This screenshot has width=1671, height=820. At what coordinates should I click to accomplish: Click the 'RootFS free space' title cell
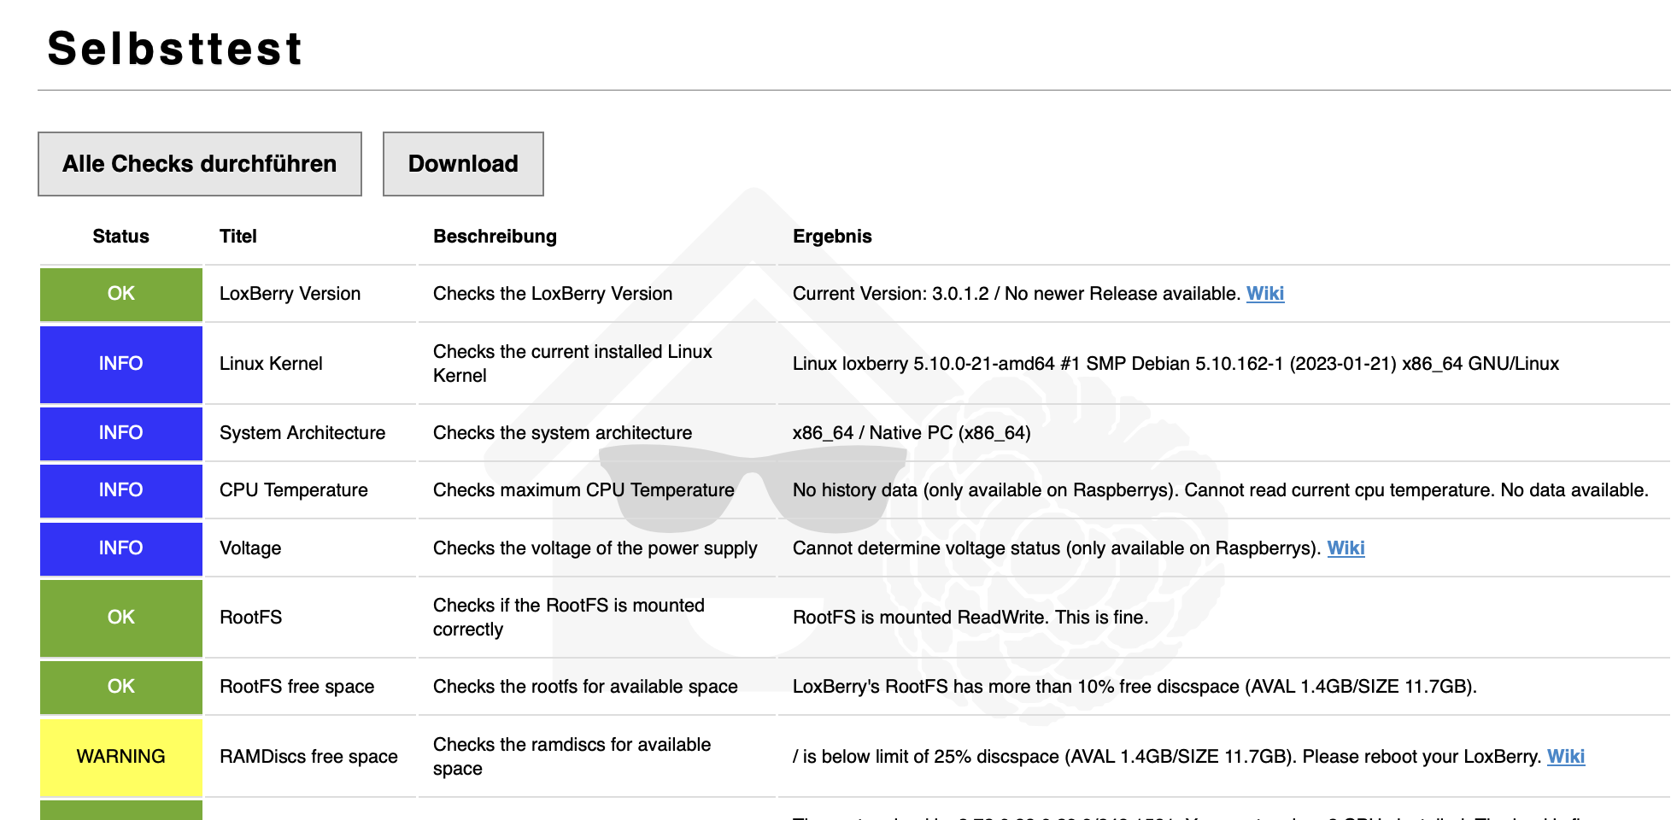click(296, 687)
